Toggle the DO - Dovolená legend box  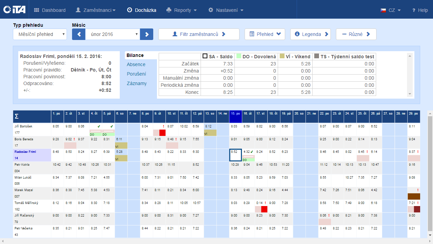(x=239, y=56)
